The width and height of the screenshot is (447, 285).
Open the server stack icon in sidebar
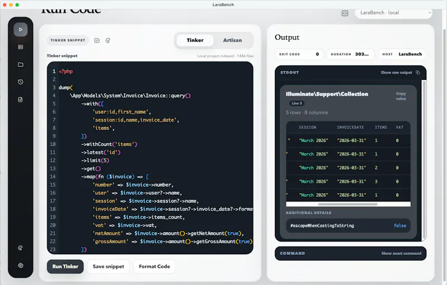coord(21,47)
